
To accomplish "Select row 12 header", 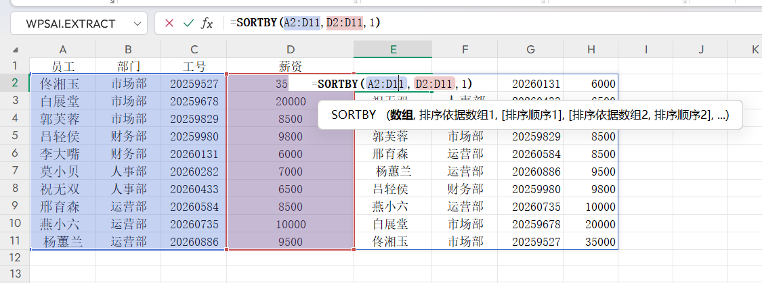I will tap(15, 258).
